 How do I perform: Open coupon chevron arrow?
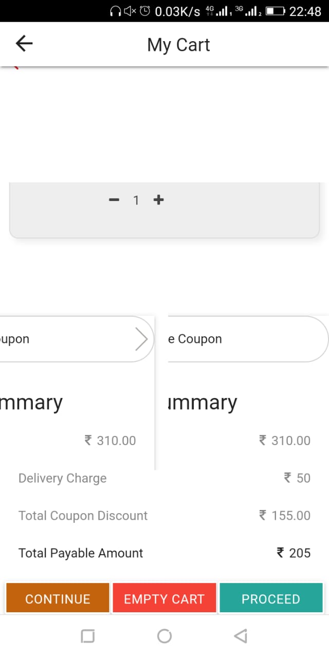pyautogui.click(x=141, y=339)
